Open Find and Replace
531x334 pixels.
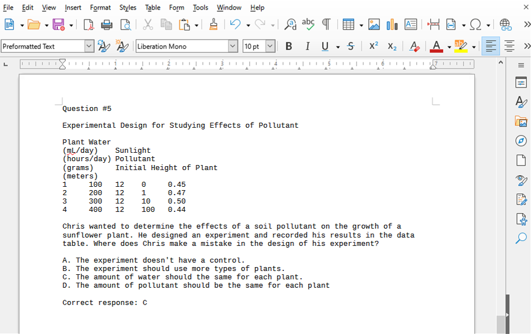[290, 25]
